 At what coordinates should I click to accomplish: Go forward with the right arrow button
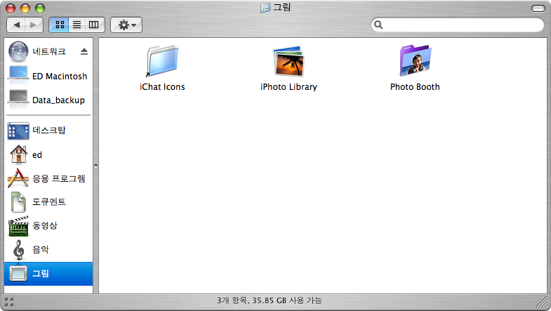(x=34, y=25)
